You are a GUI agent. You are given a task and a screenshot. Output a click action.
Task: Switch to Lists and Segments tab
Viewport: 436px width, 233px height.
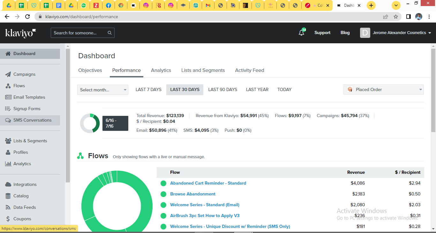click(x=203, y=70)
